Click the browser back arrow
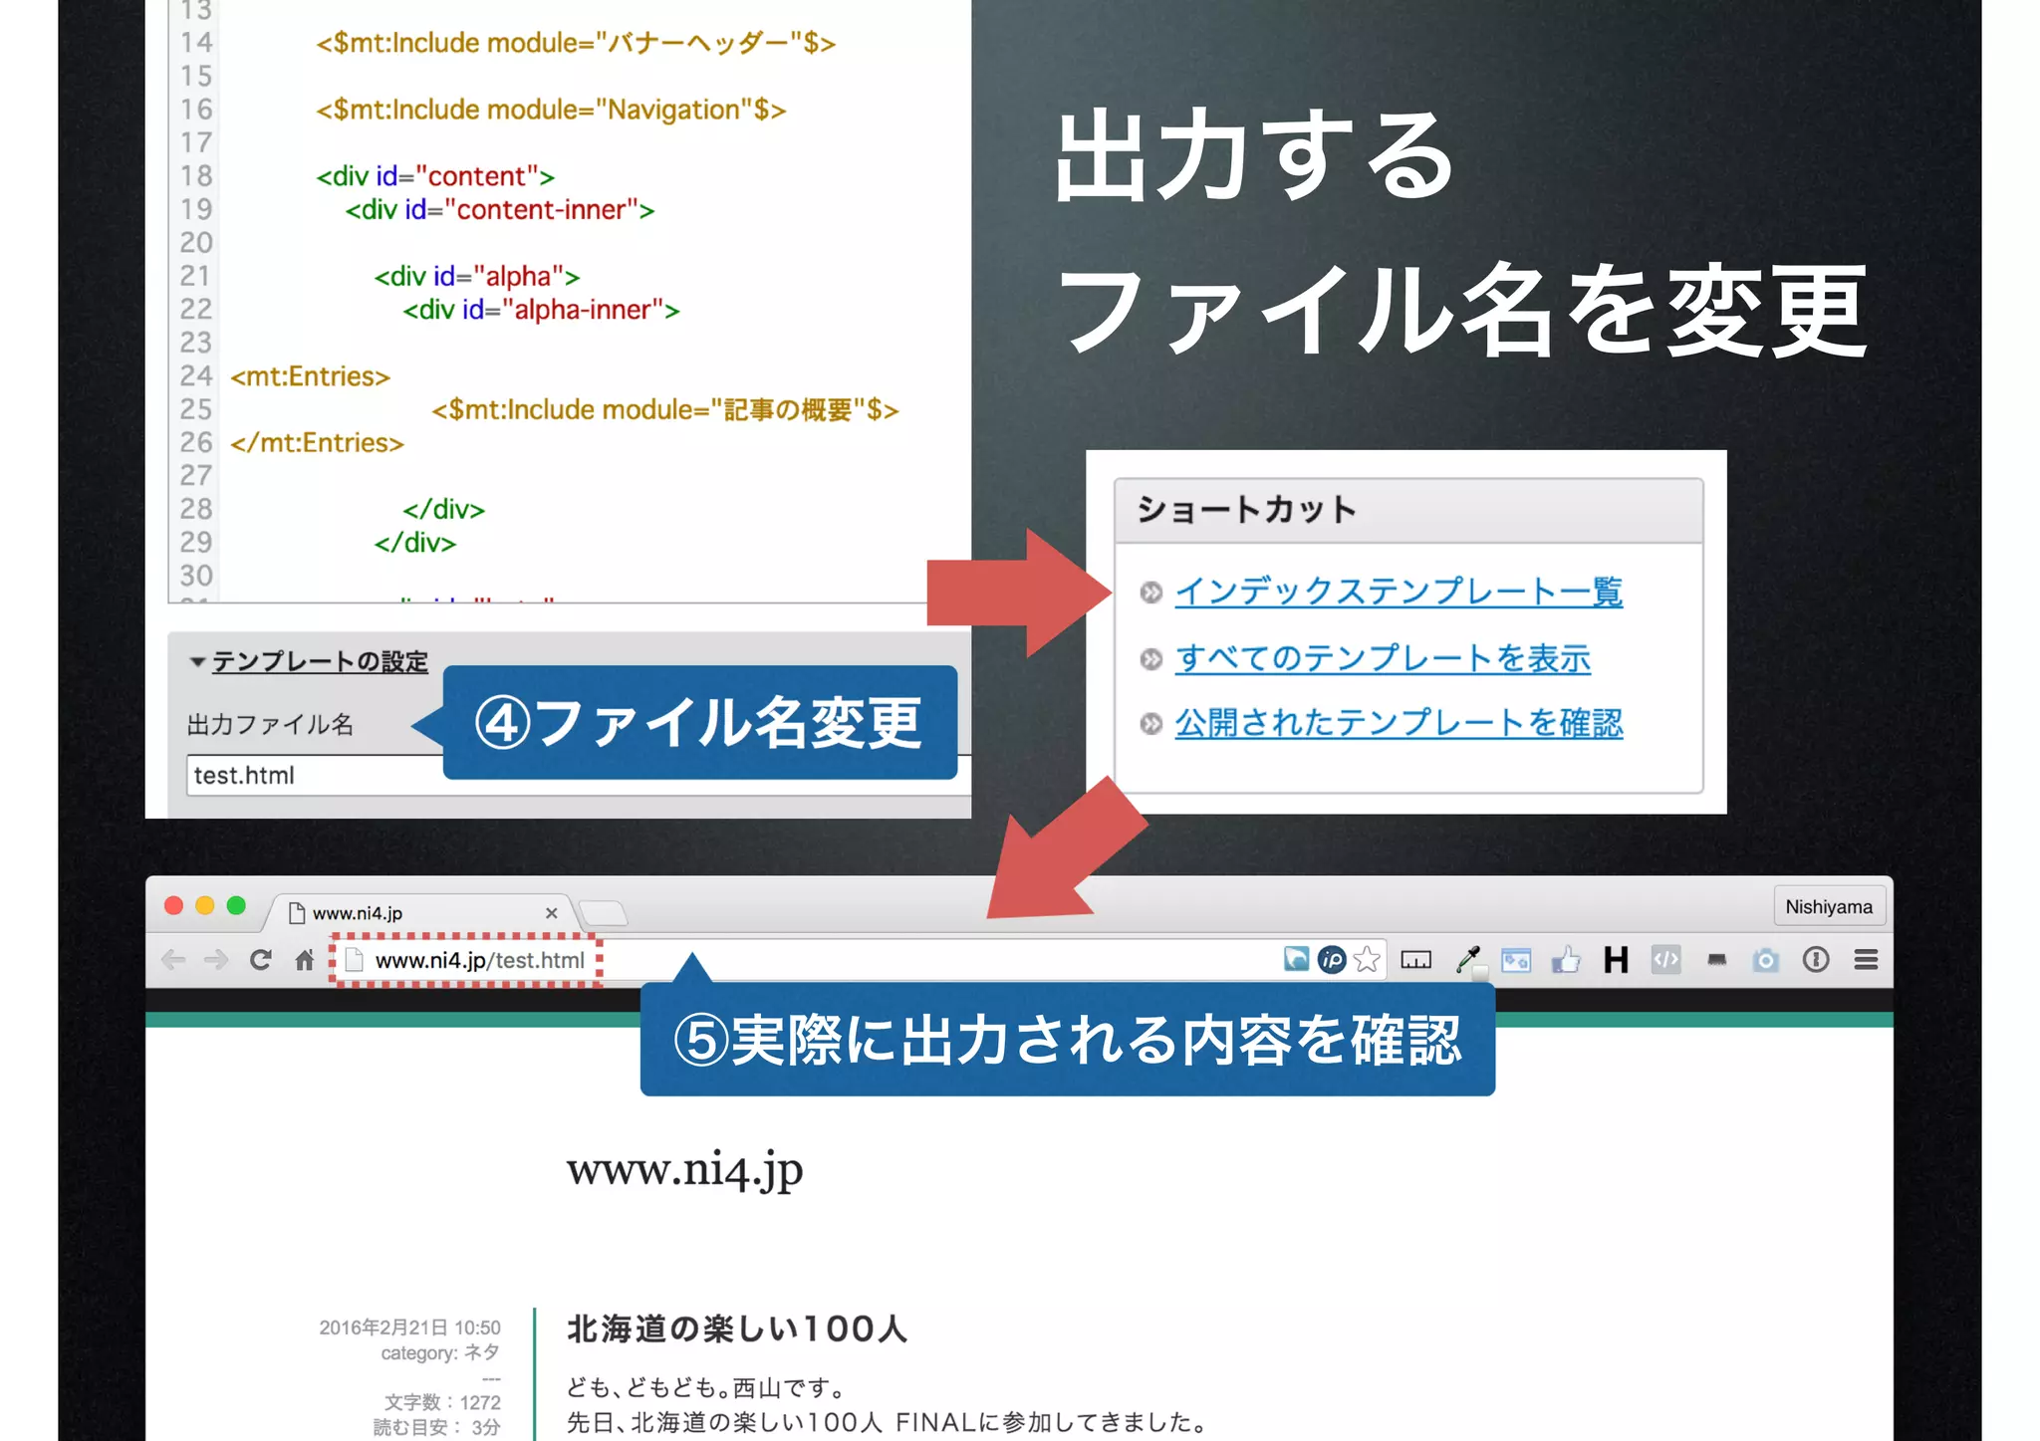 (x=173, y=960)
